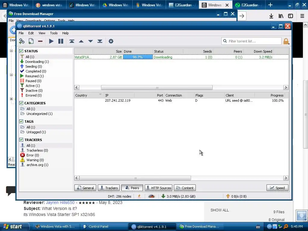Open the Help menu in qBittorrent

[x=65, y=33]
